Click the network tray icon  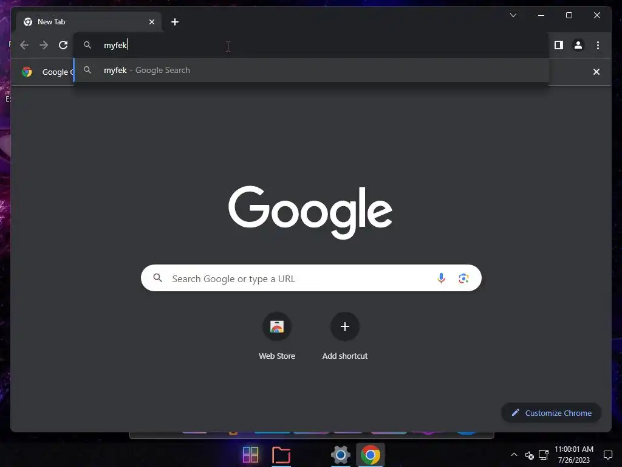(x=544, y=455)
